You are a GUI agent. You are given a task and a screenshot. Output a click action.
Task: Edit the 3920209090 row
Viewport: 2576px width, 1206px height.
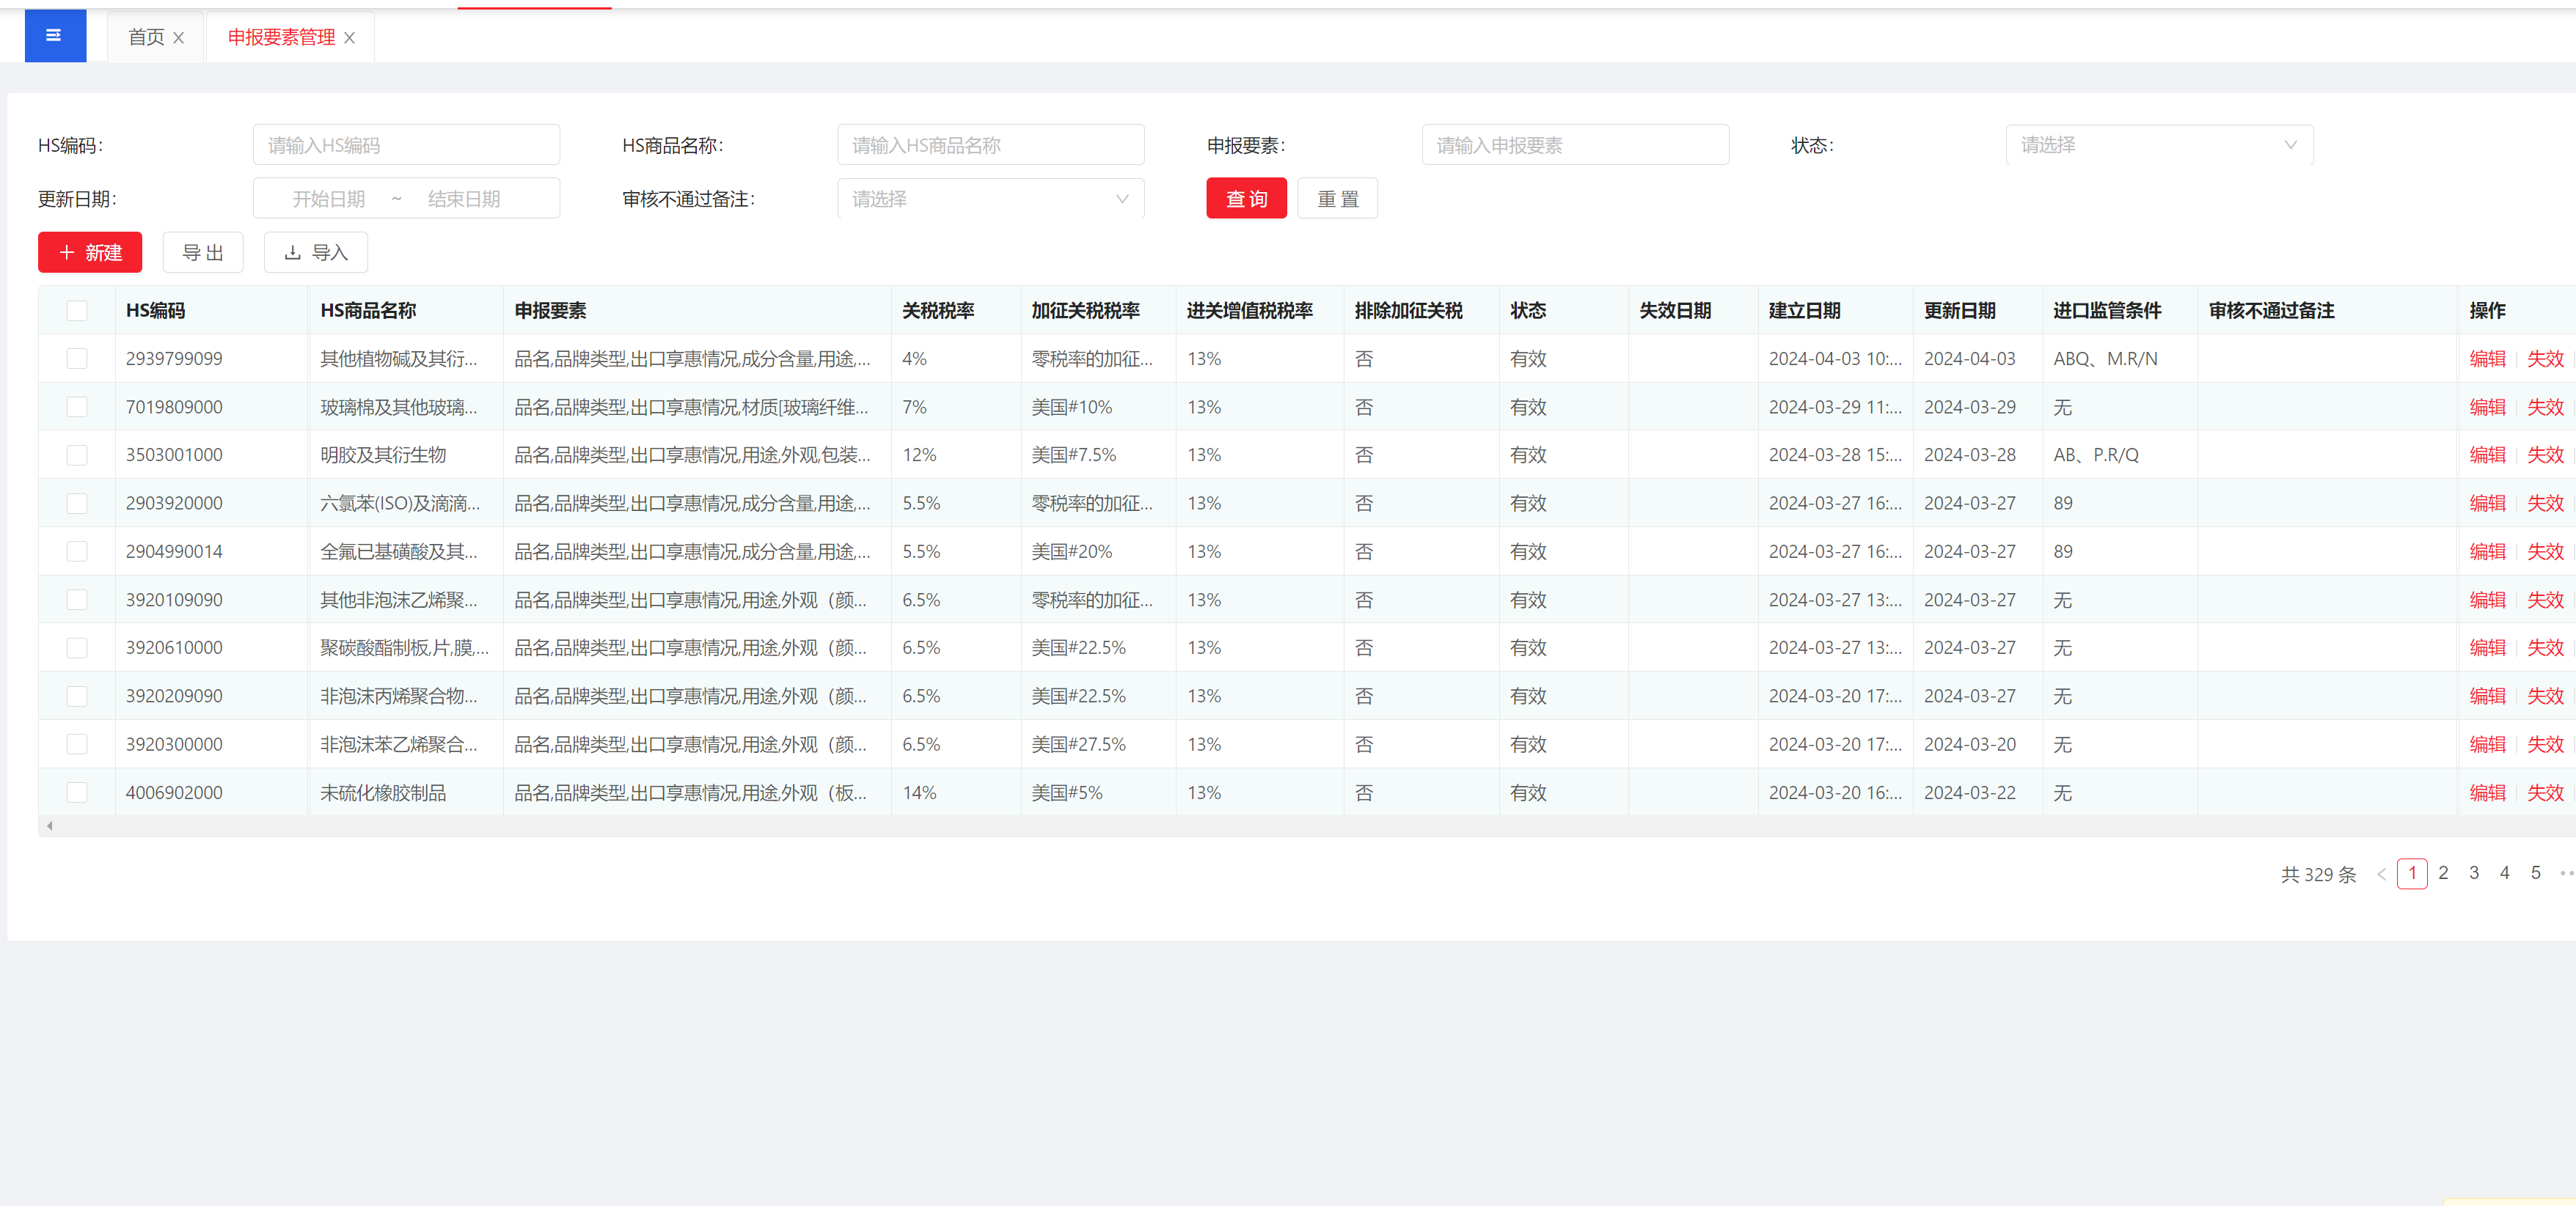2487,696
